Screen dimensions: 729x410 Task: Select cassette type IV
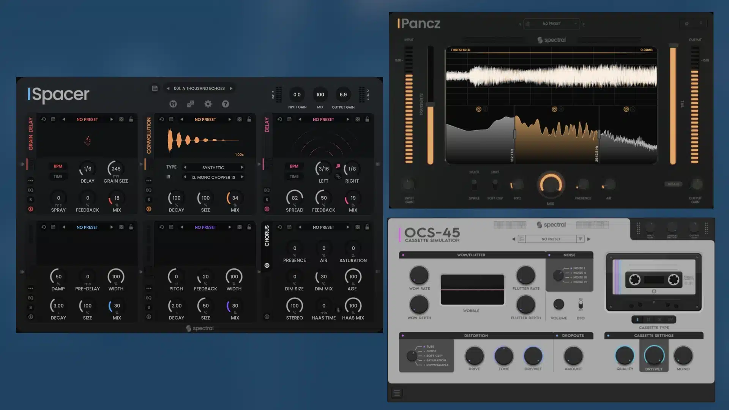[x=671, y=320]
